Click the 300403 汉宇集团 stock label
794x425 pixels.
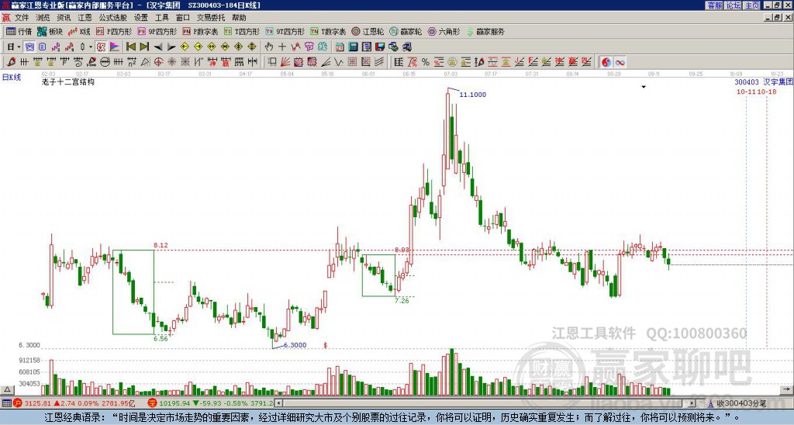[764, 82]
